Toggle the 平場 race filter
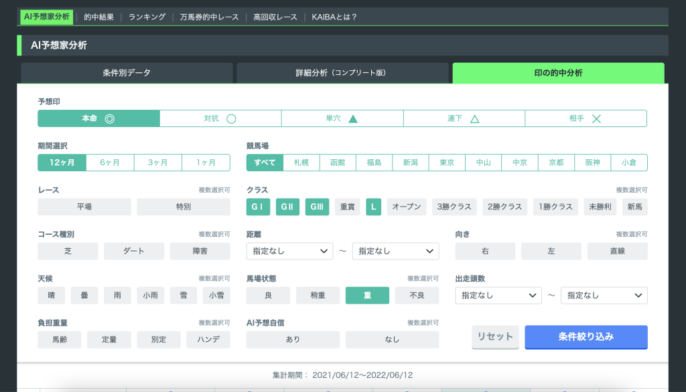 click(x=84, y=207)
